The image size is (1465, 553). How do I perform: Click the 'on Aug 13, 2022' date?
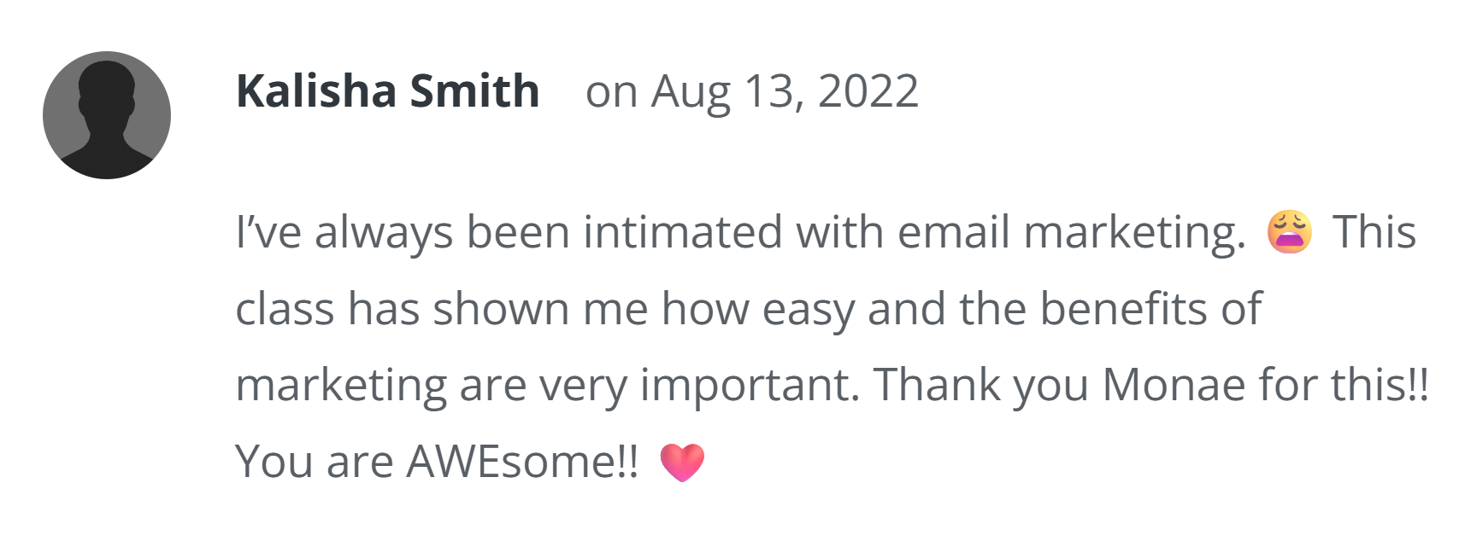tap(751, 90)
